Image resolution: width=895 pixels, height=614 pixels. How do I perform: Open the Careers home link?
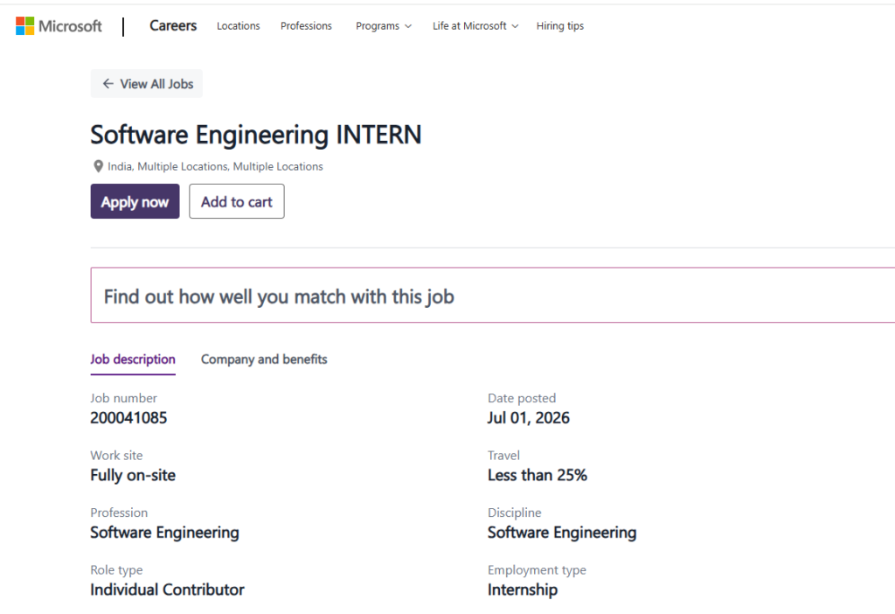coord(173,25)
